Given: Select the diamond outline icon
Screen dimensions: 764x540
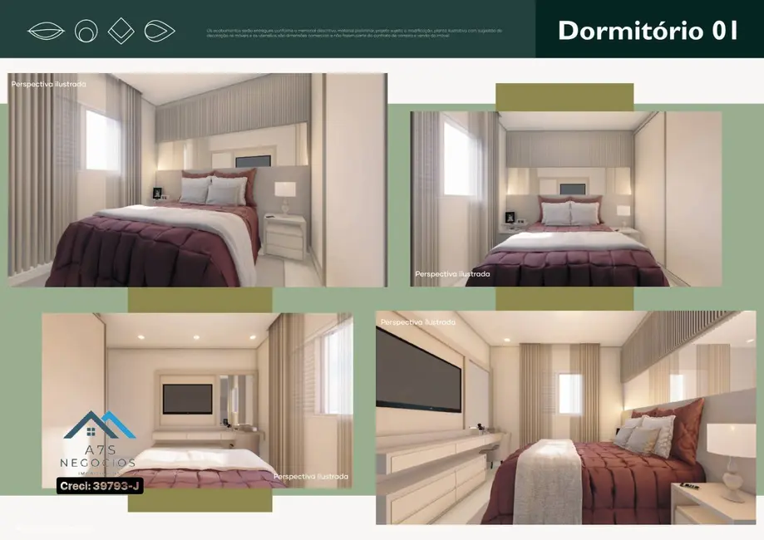Looking at the screenshot, I should point(121,29).
